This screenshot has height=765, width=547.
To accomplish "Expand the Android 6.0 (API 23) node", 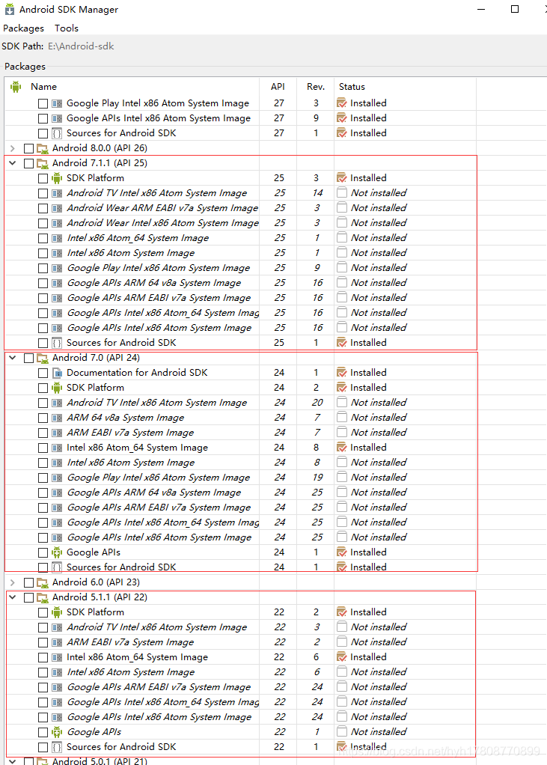I will (x=13, y=582).
